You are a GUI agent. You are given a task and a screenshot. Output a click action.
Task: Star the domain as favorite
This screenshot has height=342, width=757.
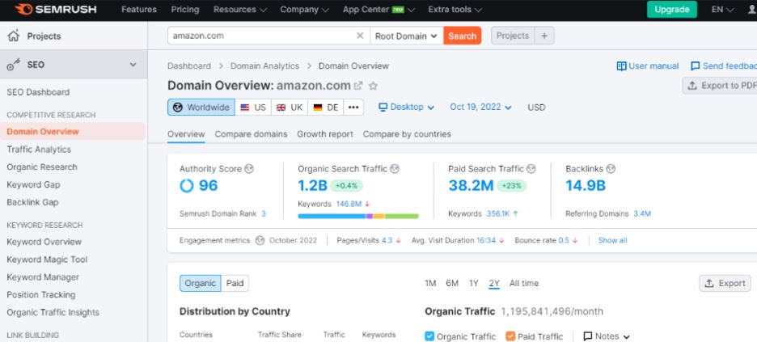[x=373, y=86]
